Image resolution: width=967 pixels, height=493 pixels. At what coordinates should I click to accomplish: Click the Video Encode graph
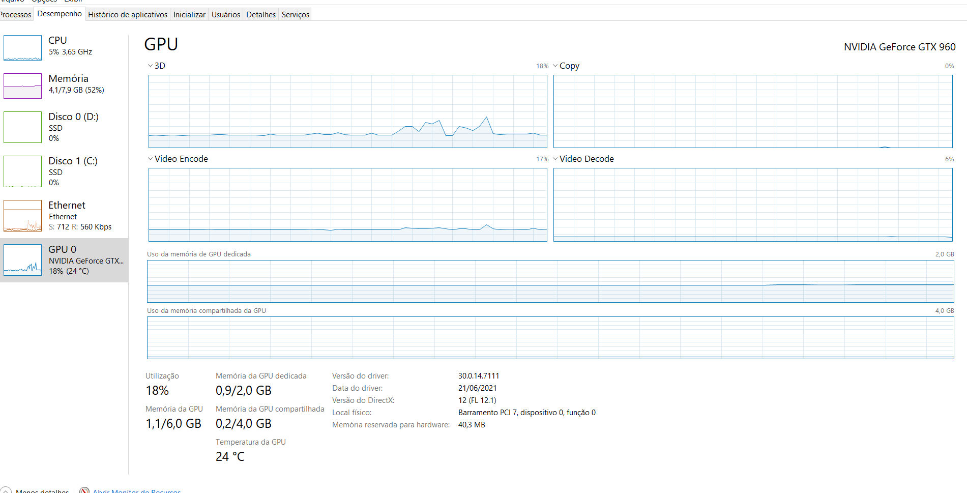click(x=348, y=205)
